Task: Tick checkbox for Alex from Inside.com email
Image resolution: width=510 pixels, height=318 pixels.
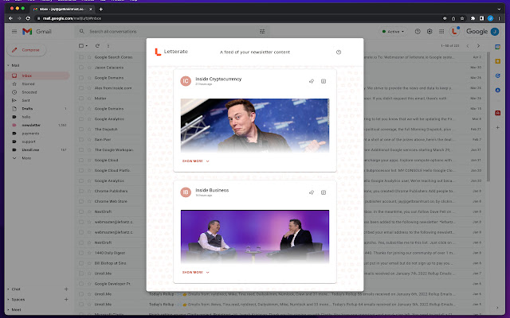Action: (81, 88)
